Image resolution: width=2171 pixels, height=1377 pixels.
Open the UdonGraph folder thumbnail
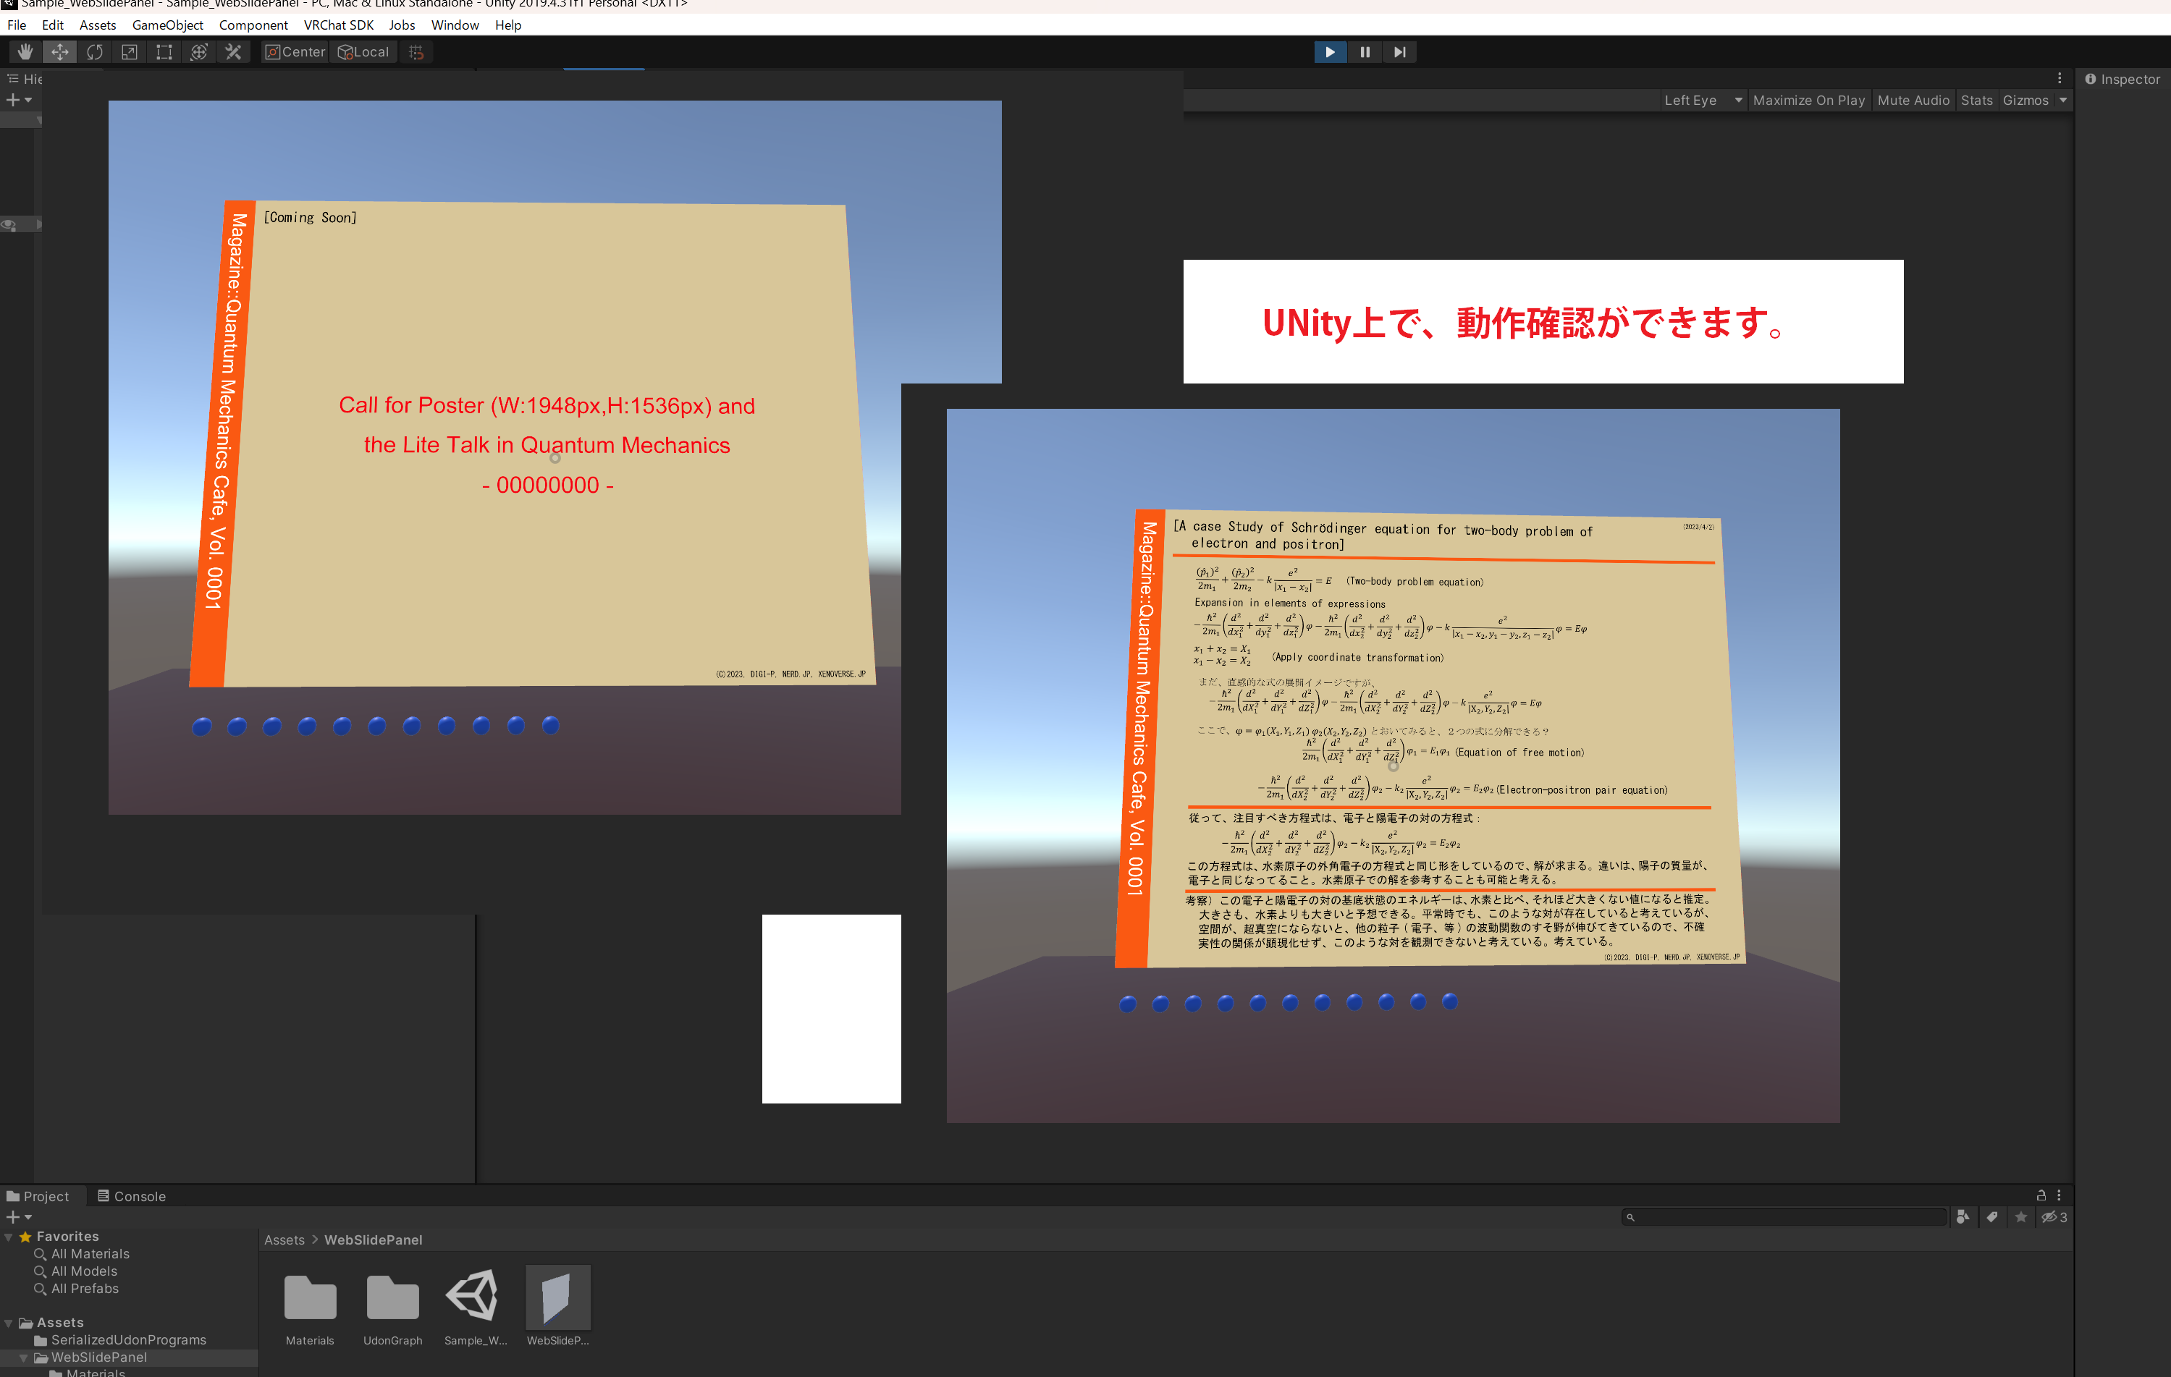coord(392,1297)
